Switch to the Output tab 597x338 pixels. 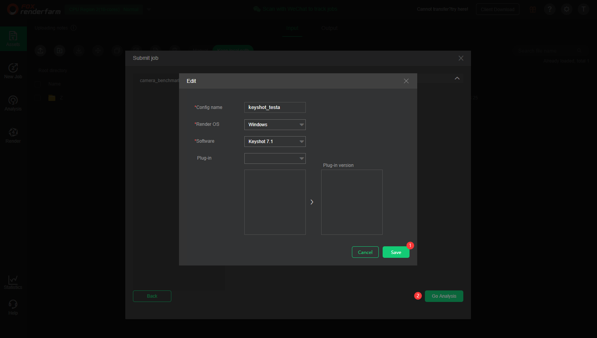pos(329,28)
